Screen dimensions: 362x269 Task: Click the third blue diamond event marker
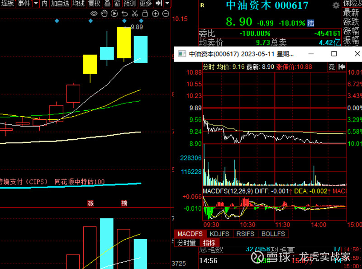pos(124,21)
